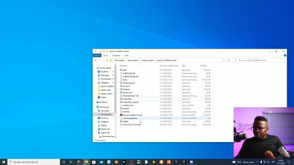Open quick access toolbar customize dropdown
This screenshot has height=165, width=294.
pyautogui.click(x=106, y=51)
